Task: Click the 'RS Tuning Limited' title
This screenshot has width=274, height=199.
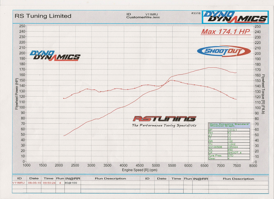Action: pos(43,16)
